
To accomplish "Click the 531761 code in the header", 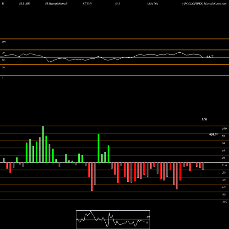I will coord(153,4).
